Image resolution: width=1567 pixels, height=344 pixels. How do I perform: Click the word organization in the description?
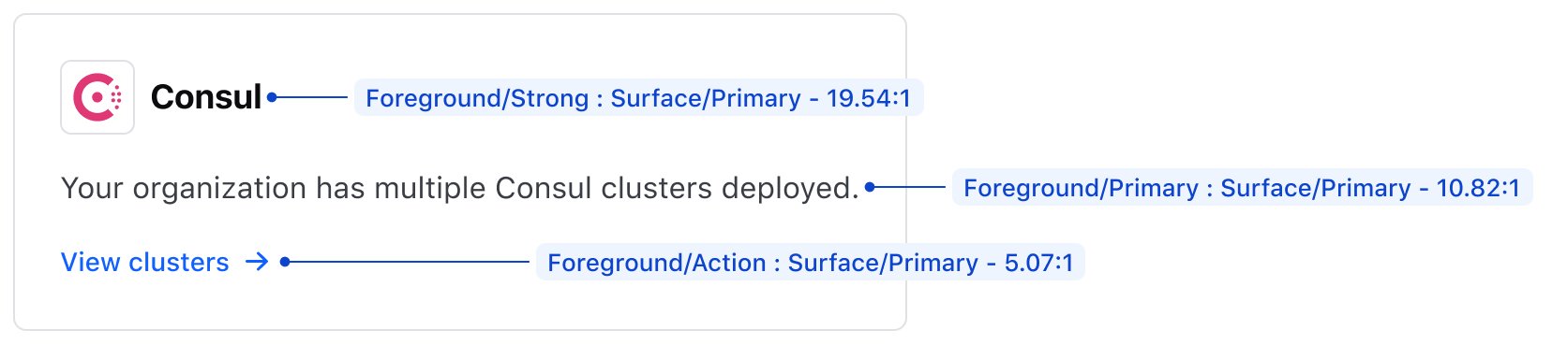click(x=220, y=189)
